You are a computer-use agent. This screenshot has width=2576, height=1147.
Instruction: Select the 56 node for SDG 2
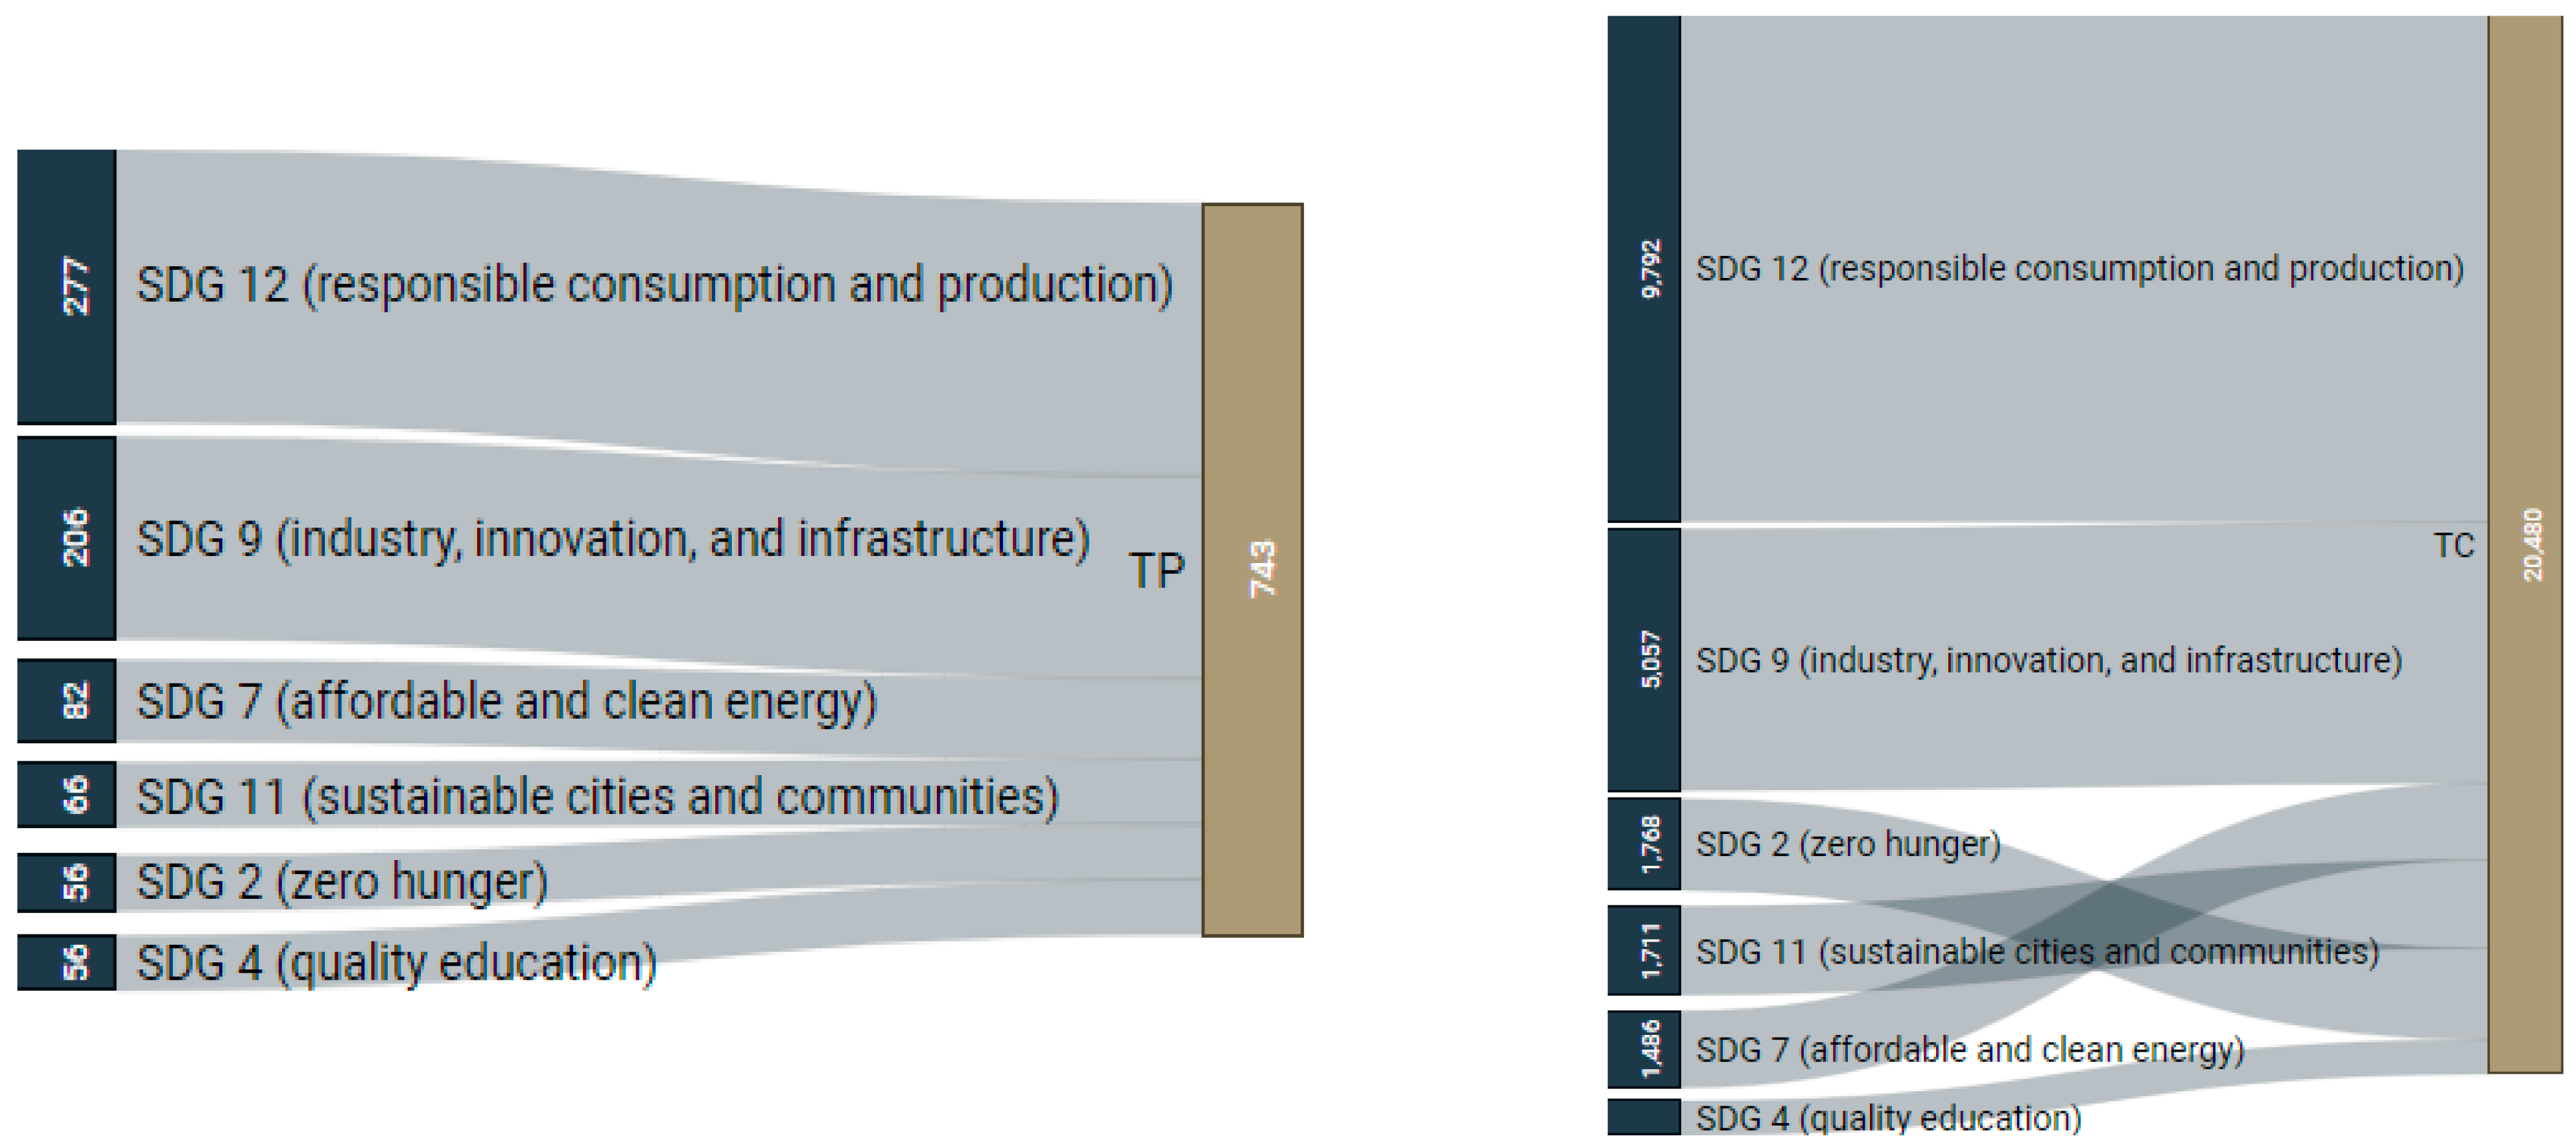tap(66, 882)
